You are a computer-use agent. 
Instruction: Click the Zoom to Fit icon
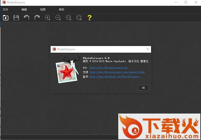[79, 17]
